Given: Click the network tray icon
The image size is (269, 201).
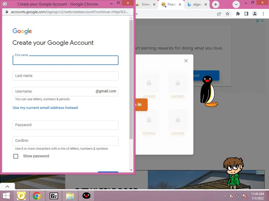Looking at the screenshot, I should (x=238, y=196).
